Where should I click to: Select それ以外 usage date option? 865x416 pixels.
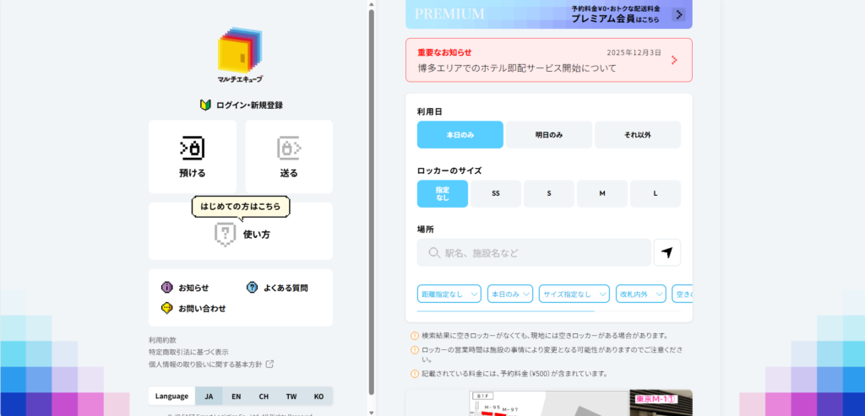point(637,135)
